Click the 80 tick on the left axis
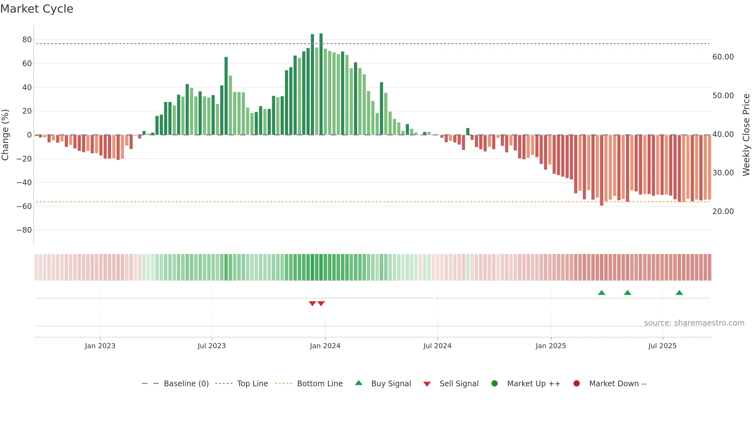This screenshot has height=425, width=755. [27, 40]
